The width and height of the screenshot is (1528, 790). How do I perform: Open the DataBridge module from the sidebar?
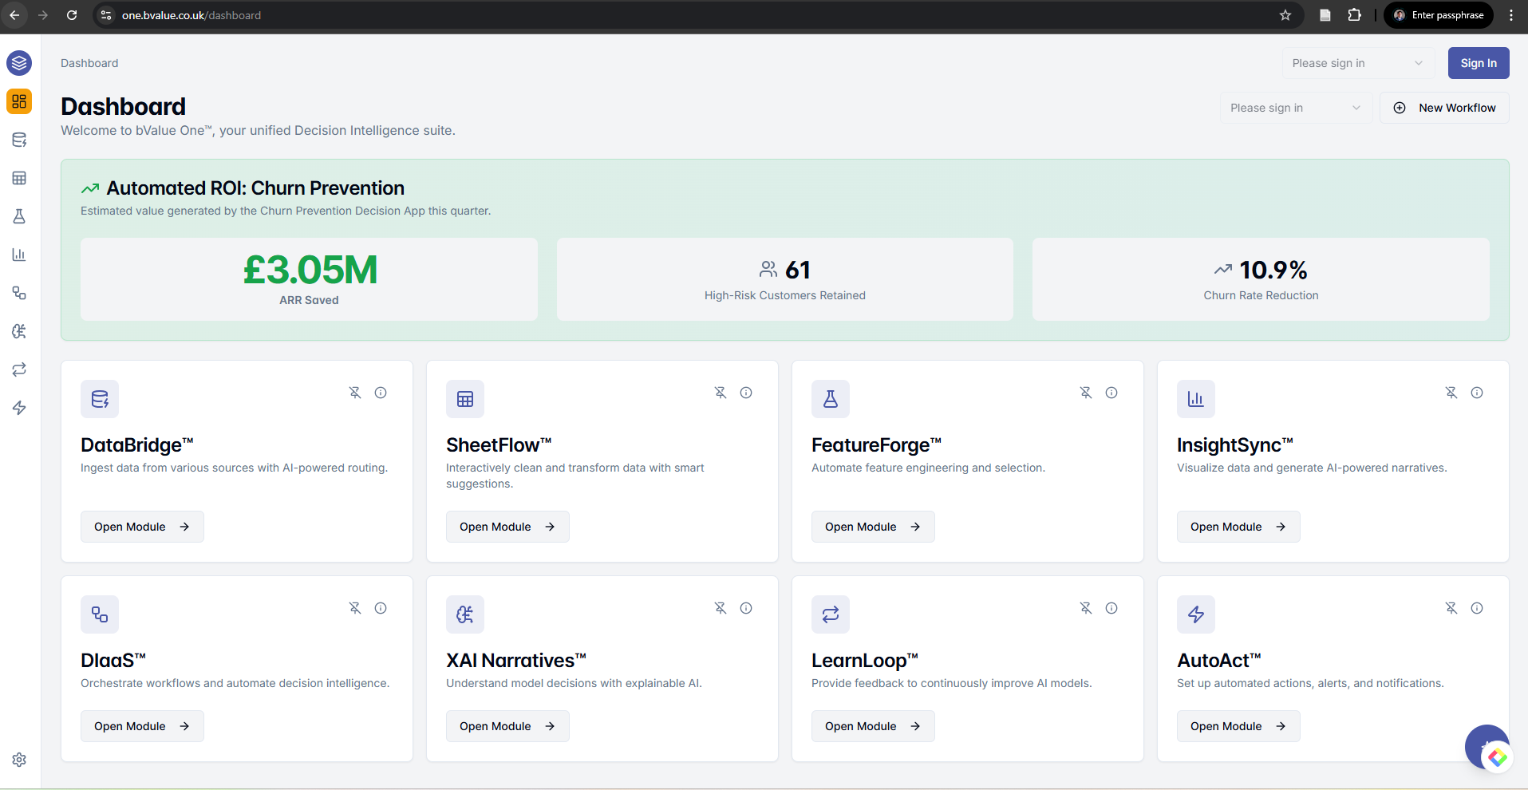[19, 140]
